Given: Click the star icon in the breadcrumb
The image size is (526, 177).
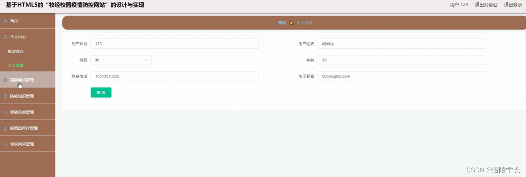Looking at the screenshot, I should coord(291,23).
